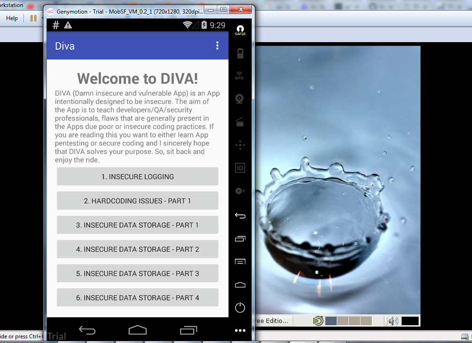
Task: Click the VMware pause button
Action: 33,18
